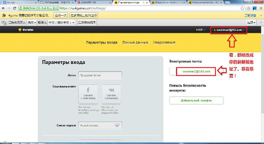Click the Добавить моб. телефон button

[196, 101]
